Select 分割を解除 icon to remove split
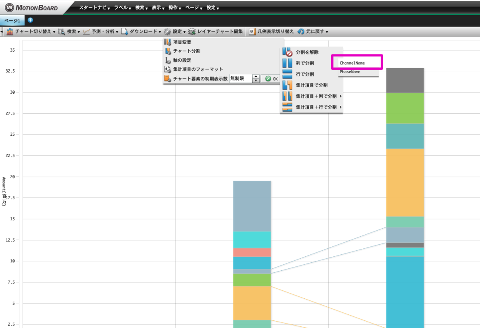Screen dimensions: 480x328 (287, 52)
